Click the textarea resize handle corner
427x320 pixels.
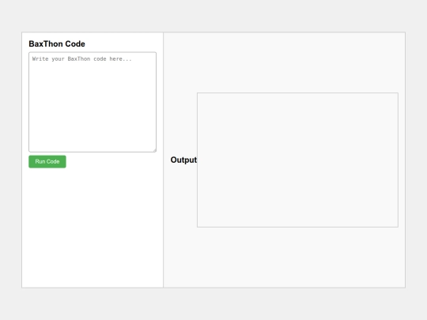click(154, 150)
